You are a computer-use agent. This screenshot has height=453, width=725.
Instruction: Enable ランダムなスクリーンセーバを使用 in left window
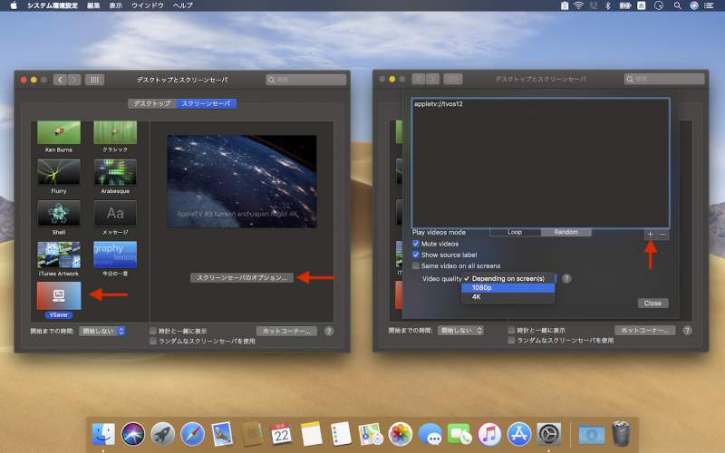click(x=153, y=342)
